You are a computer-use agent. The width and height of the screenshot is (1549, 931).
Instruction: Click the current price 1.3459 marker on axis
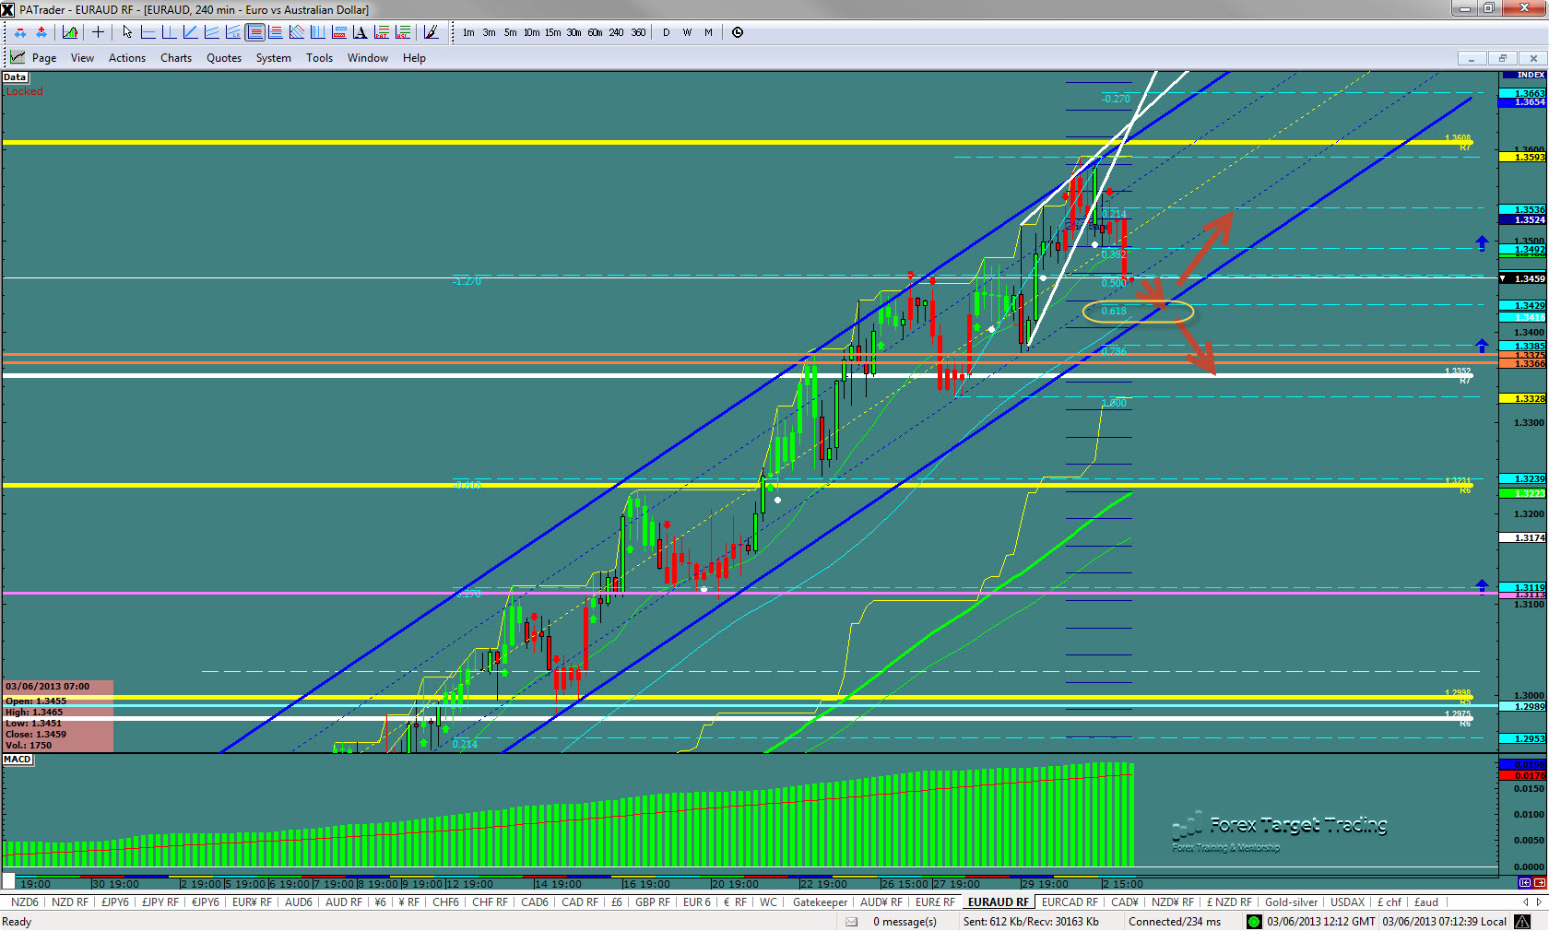tap(1523, 278)
